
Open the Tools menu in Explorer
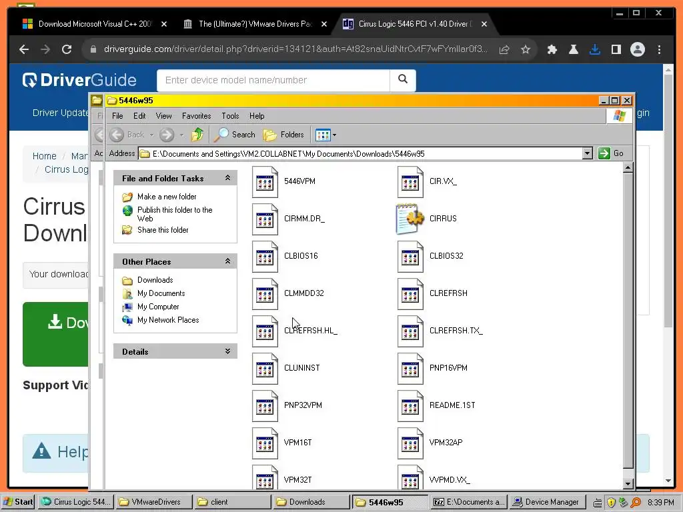(x=230, y=116)
